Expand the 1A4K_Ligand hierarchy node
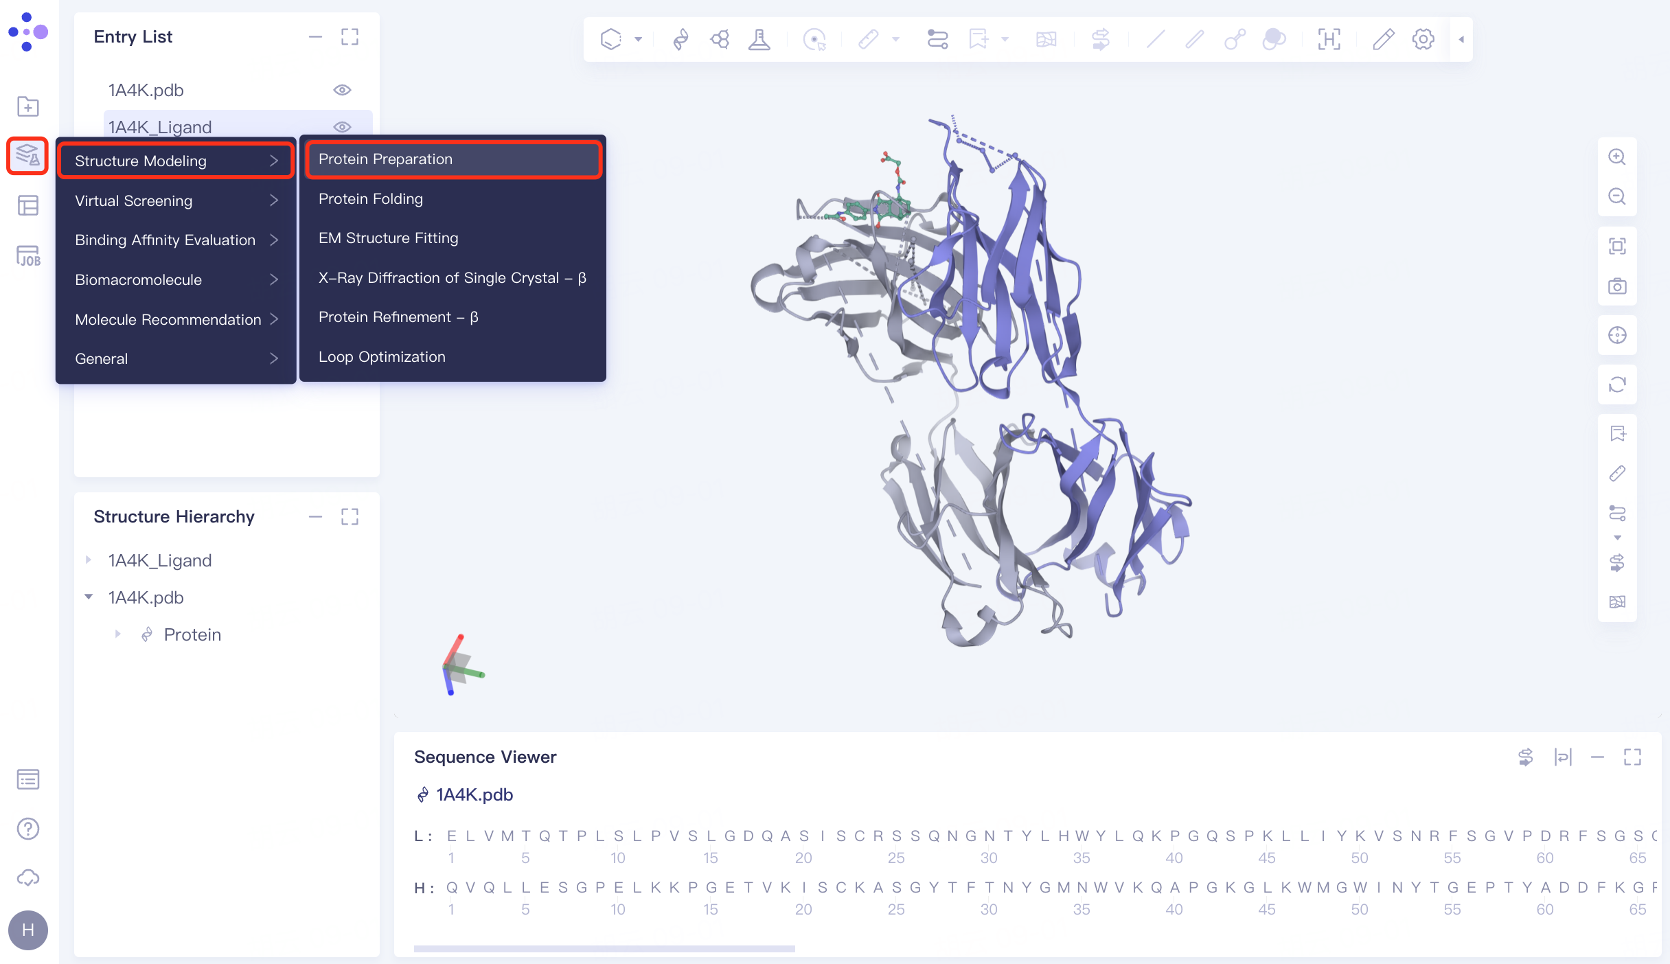Viewport: 1670px width, 964px height. (x=89, y=560)
